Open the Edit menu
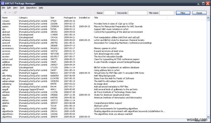 tap(9, 8)
